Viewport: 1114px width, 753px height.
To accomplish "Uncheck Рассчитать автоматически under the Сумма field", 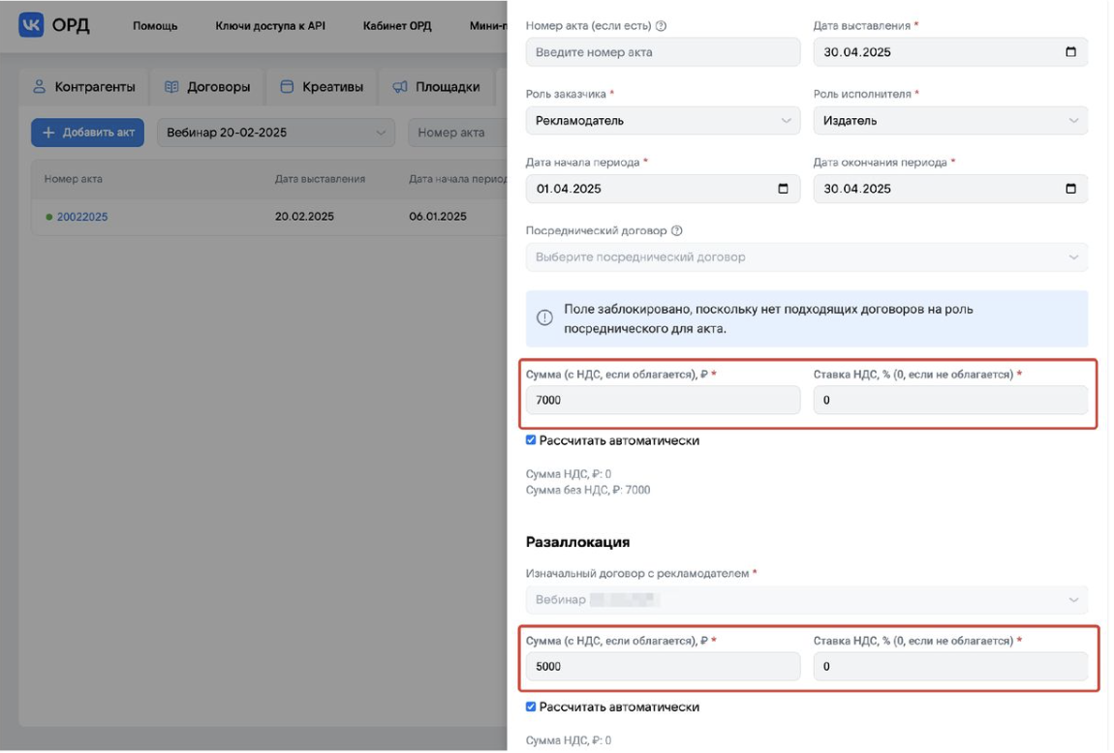I will (x=531, y=438).
